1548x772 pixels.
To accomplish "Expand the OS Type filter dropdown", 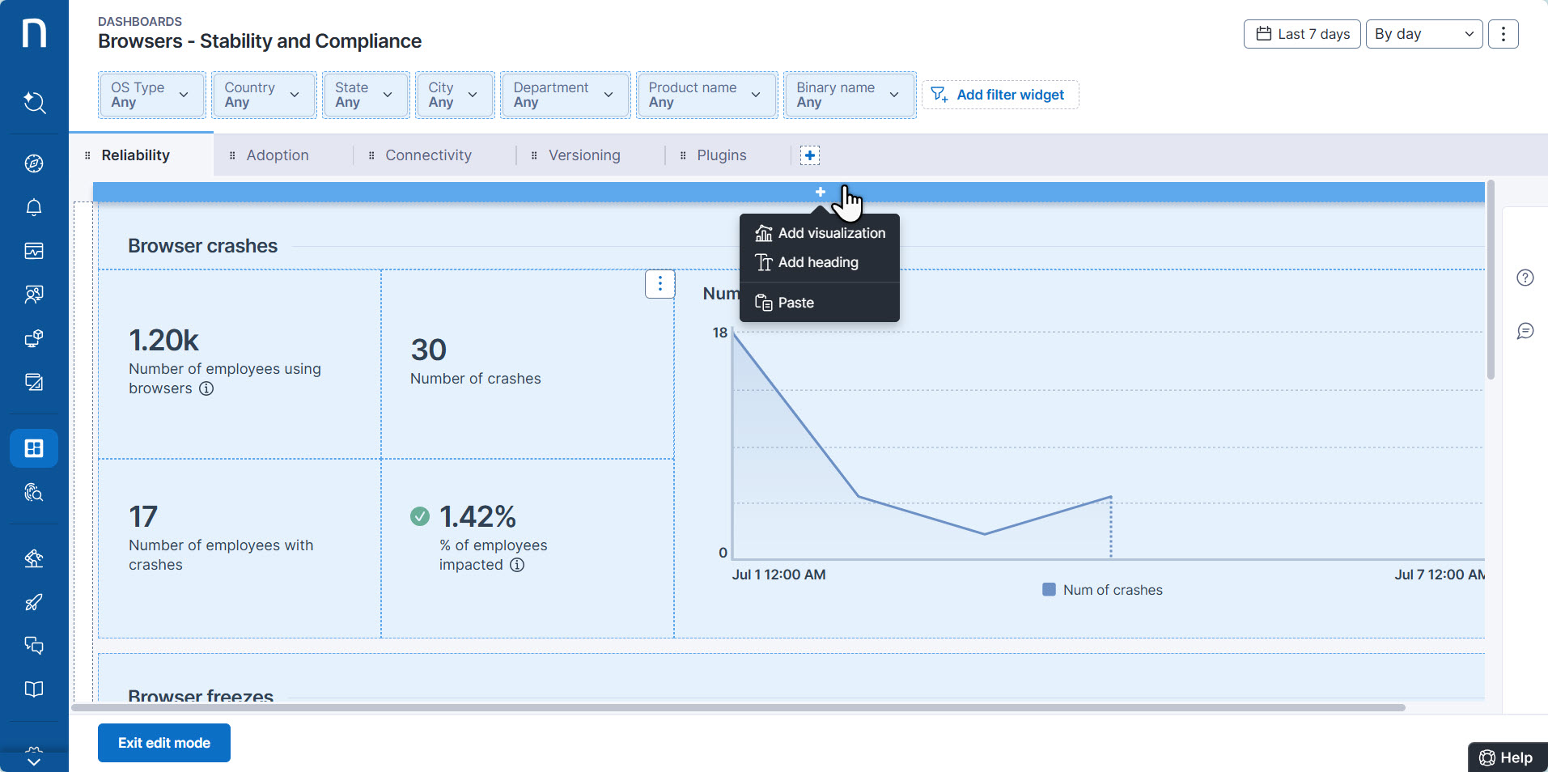I will pos(151,95).
